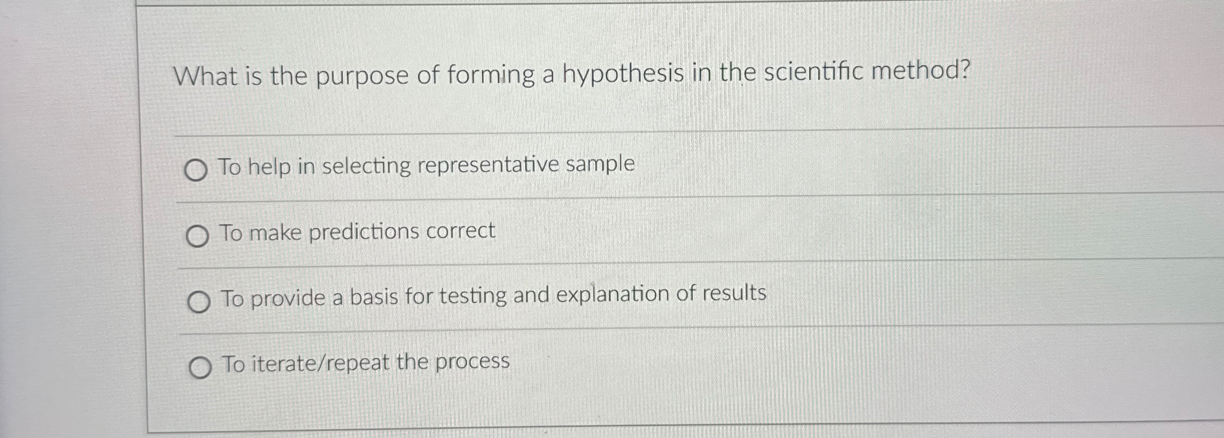Click the fourth answer's radio circle
The width and height of the screenshot is (1224, 438).
tap(201, 366)
